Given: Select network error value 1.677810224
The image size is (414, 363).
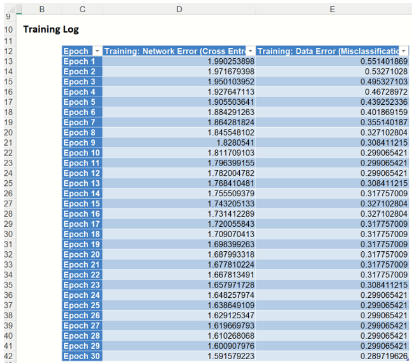Looking at the screenshot, I should pos(179,265).
